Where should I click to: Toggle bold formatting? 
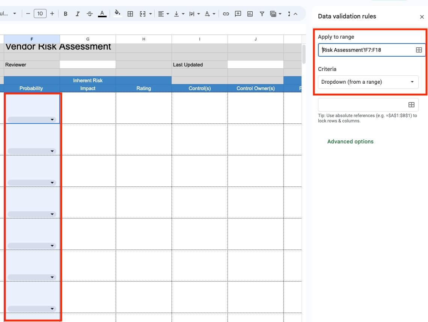[65, 14]
